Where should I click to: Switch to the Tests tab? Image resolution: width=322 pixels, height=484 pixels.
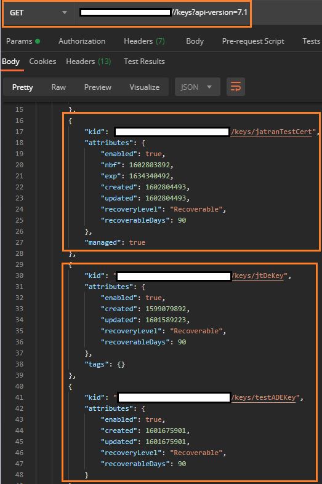click(x=311, y=41)
